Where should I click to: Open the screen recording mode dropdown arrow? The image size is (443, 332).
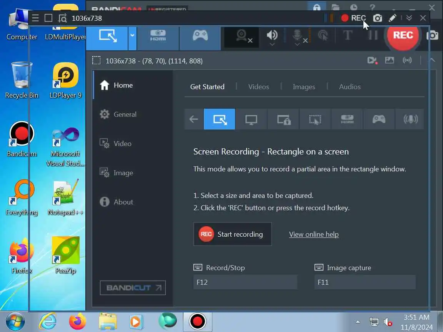point(132,37)
